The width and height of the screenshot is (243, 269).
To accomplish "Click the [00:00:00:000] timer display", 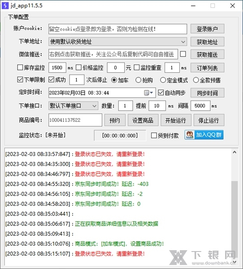I will tap(120, 135).
